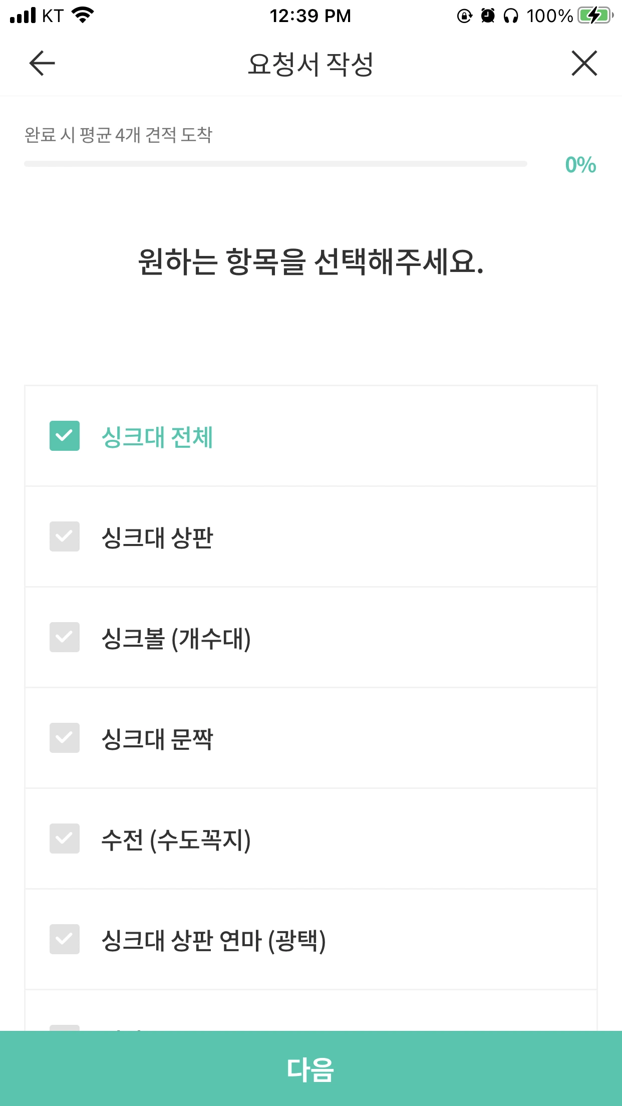Check the 싱크대 상판 checkbox
Screen dimensions: 622x1106
click(x=65, y=536)
